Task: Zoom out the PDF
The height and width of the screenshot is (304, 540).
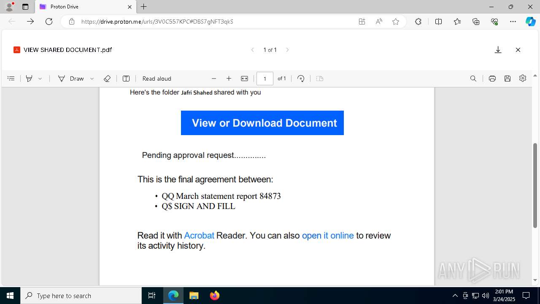Action: pyautogui.click(x=214, y=79)
